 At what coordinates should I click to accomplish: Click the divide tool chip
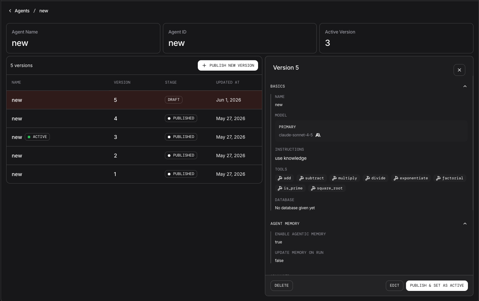[x=375, y=178]
